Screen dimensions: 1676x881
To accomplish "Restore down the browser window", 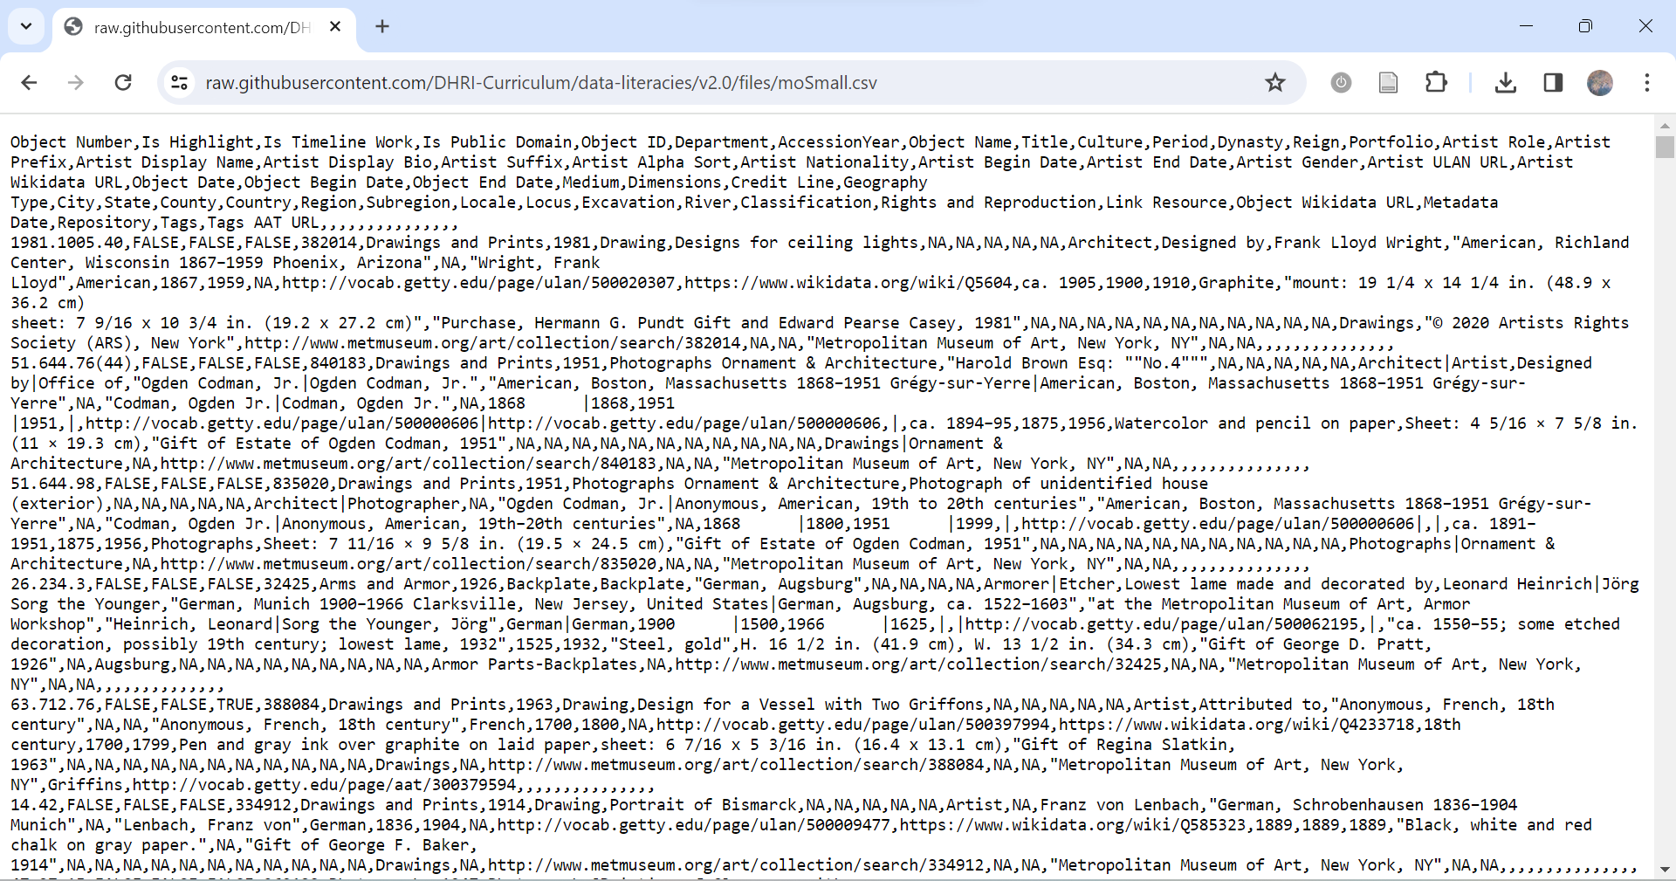I will pyautogui.click(x=1585, y=26).
